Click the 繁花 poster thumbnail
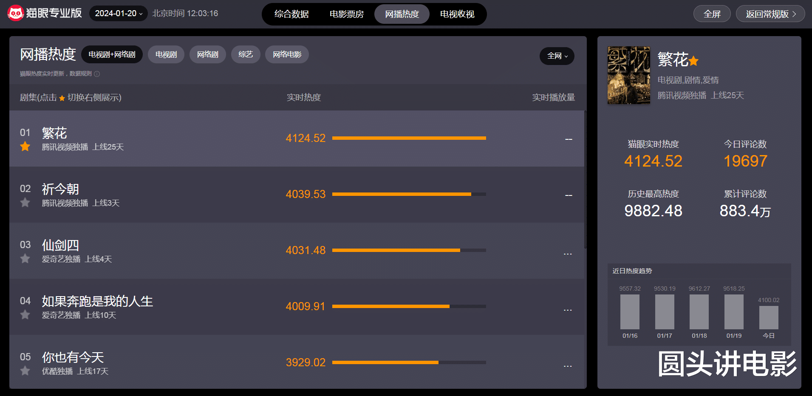Viewport: 812px width, 396px height. pos(629,75)
